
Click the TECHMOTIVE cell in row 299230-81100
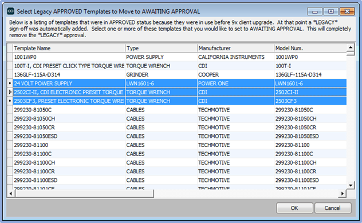coord(235,145)
